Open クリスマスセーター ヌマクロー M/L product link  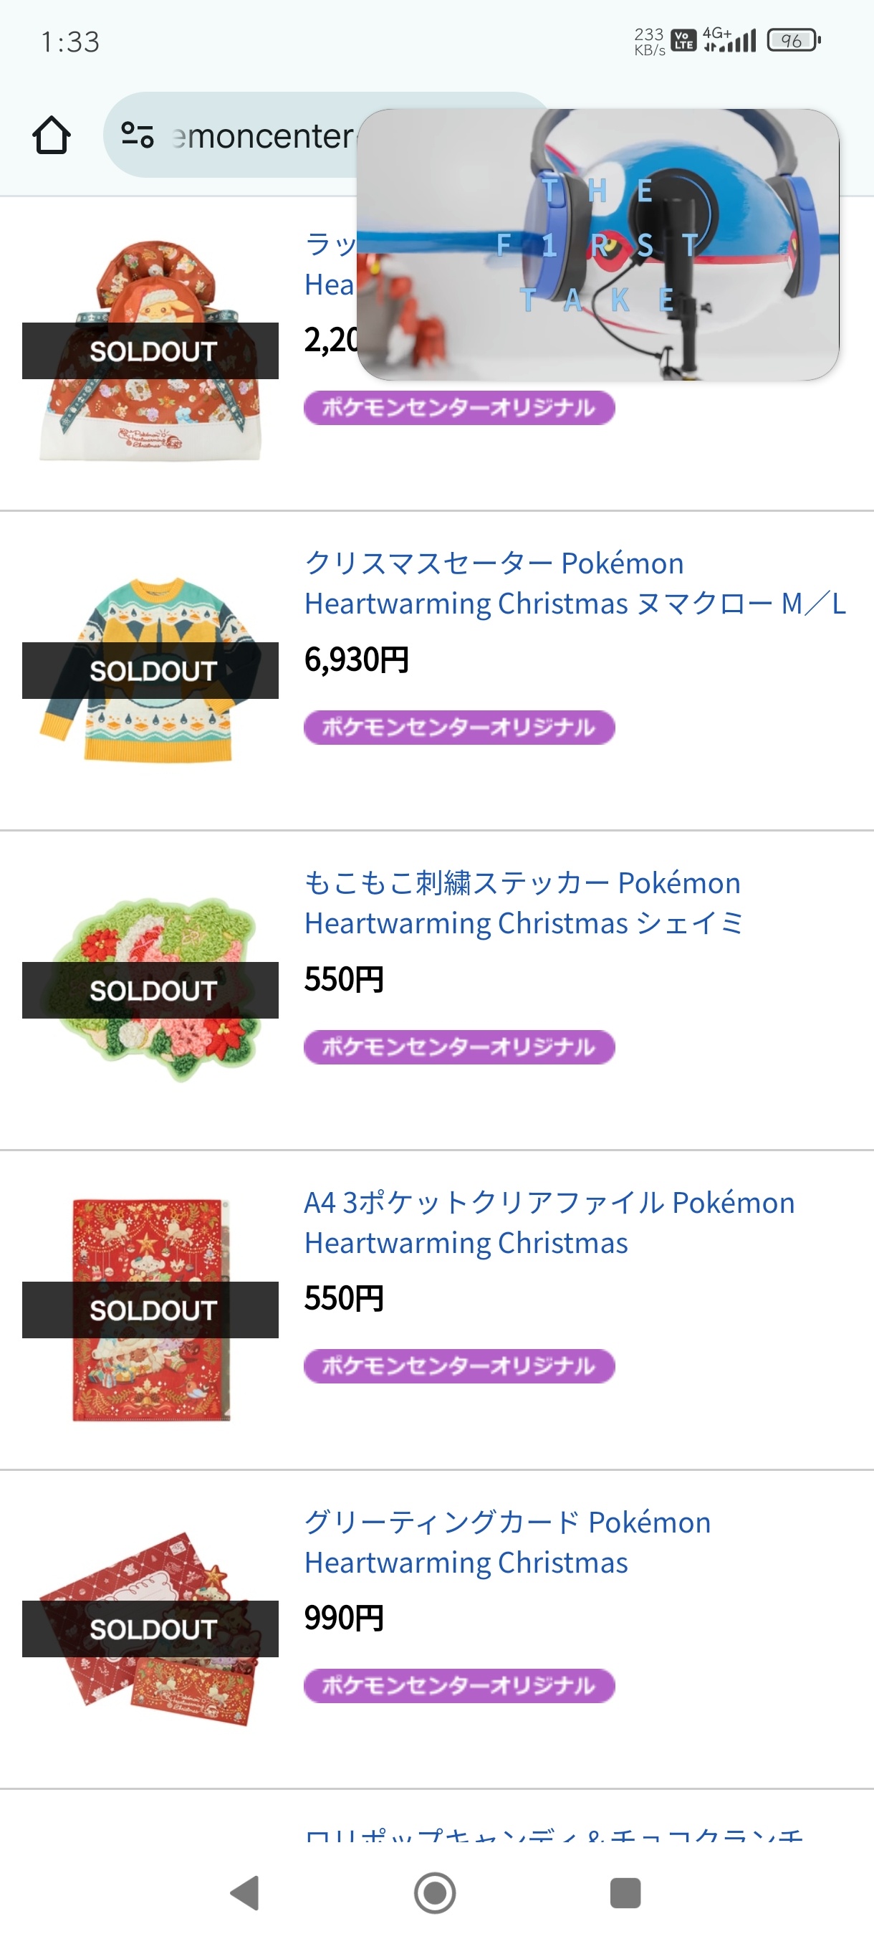click(575, 583)
